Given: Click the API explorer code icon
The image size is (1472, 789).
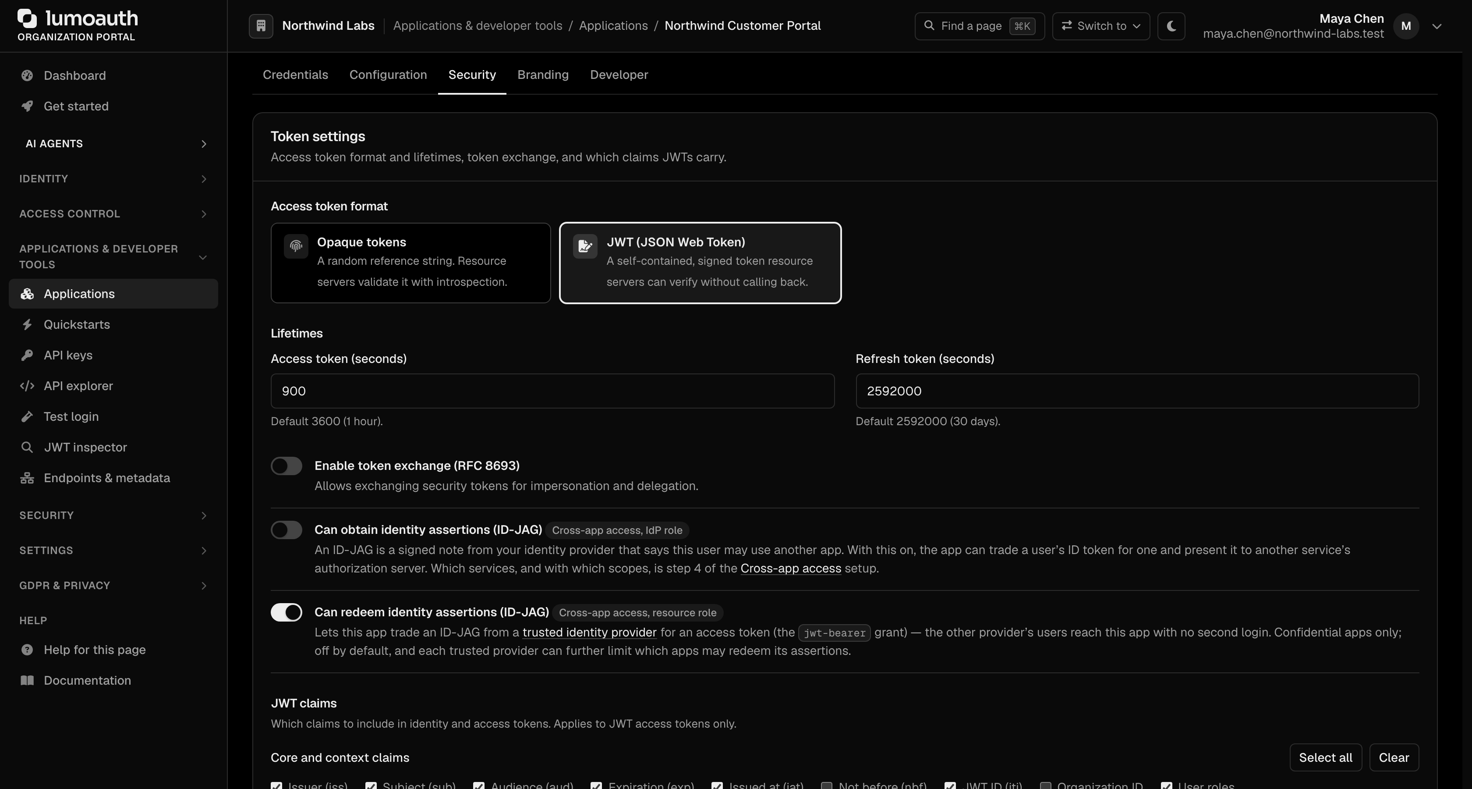Looking at the screenshot, I should click(x=27, y=386).
